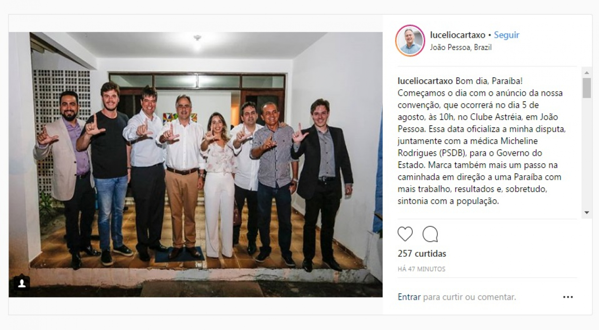Open luceliocartaxo username in the post header
Image resolution: width=599 pixels, height=330 pixels.
click(458, 35)
